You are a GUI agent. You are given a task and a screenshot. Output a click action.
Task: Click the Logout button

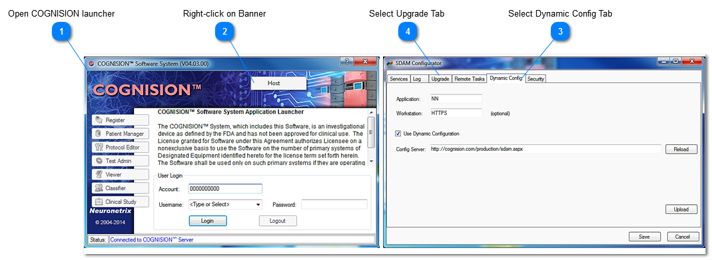tap(278, 221)
